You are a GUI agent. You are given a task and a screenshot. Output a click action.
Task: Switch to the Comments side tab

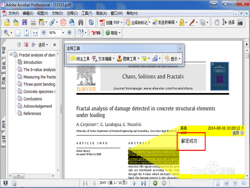coord(3,139)
